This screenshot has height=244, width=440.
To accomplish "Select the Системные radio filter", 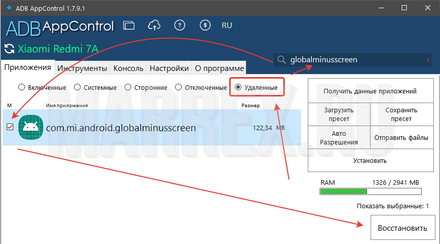I will pos(77,87).
